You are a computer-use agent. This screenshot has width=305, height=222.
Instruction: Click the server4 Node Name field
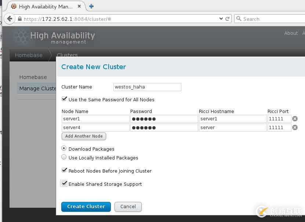(x=95, y=128)
